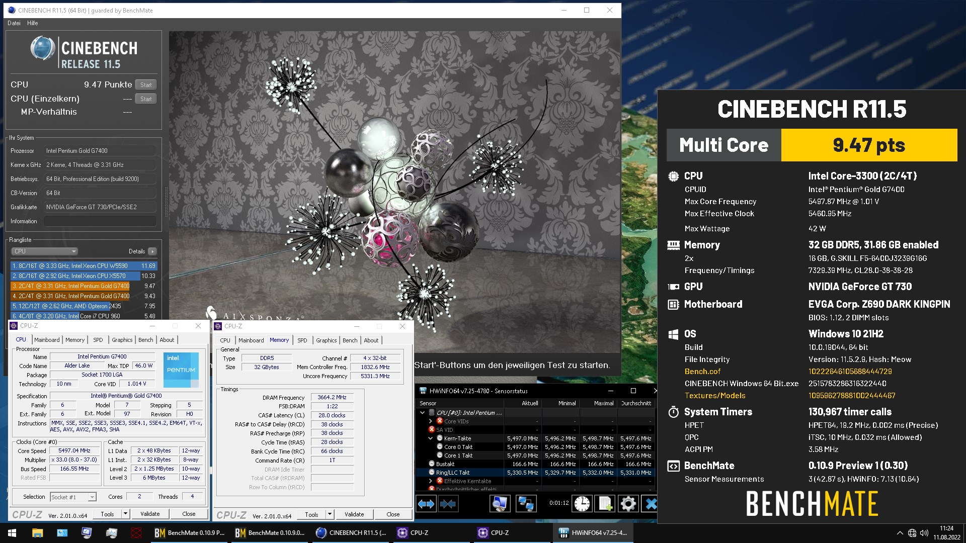The image size is (966, 543).
Task: Click Cinebench Information input field
Action: [x=100, y=221]
